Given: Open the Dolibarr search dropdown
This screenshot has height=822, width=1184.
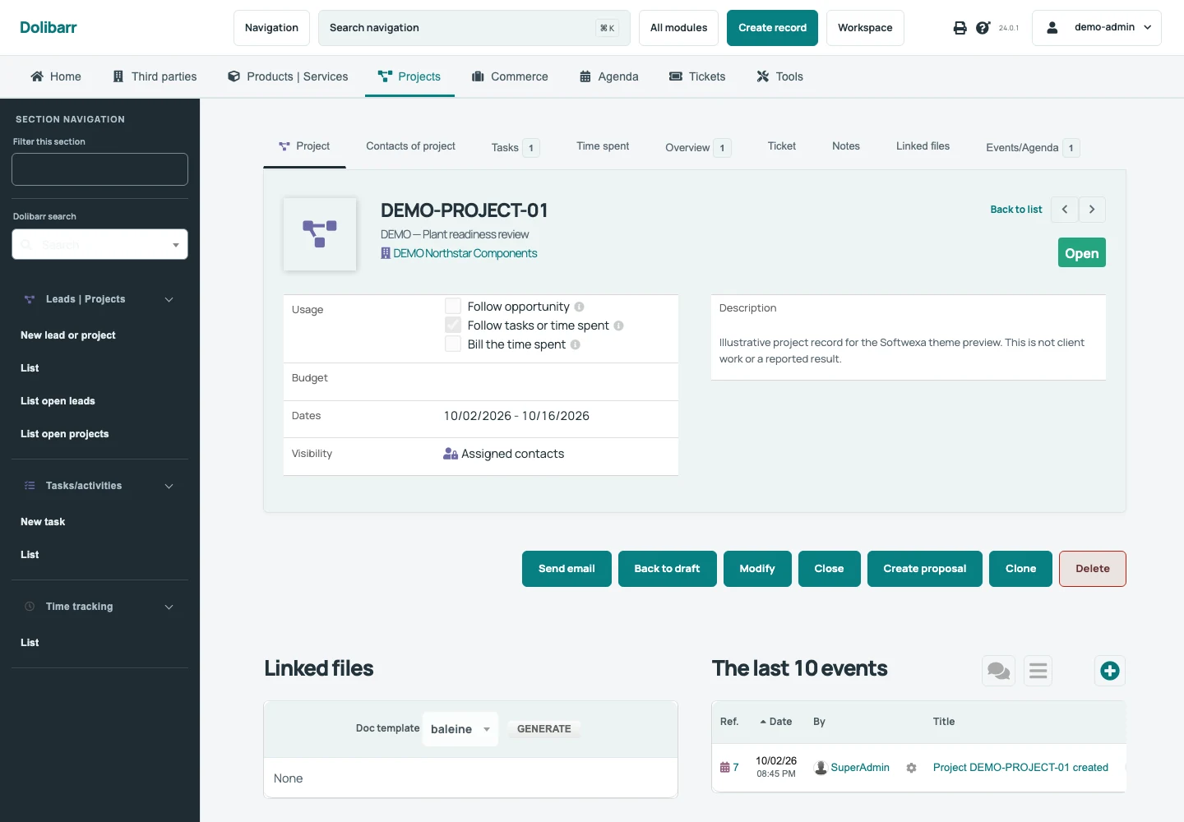Looking at the screenshot, I should tap(99, 244).
